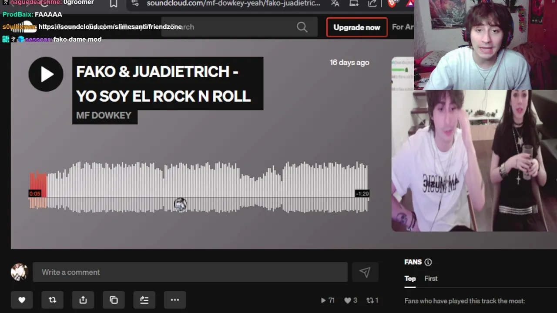Click the commenter avatar on the waveform
Screen dimensions: 557x313
(x=180, y=204)
